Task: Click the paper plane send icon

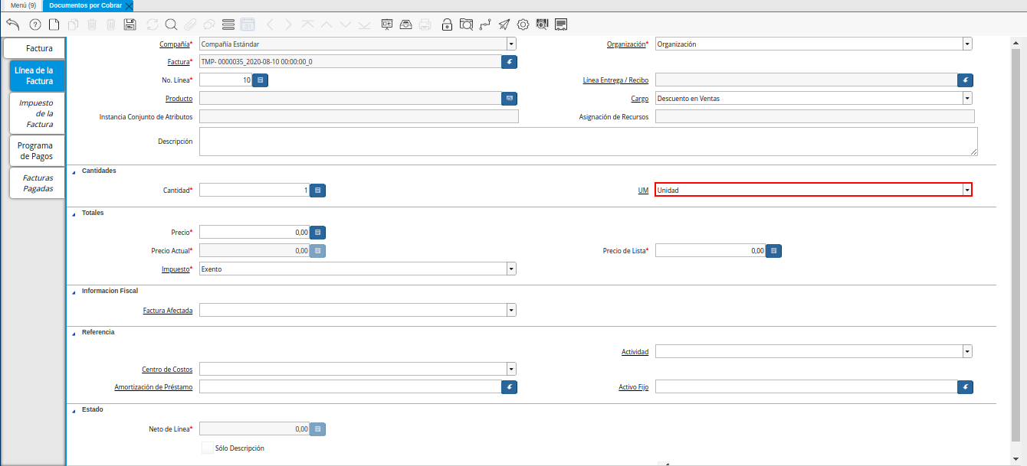Action: pyautogui.click(x=504, y=24)
